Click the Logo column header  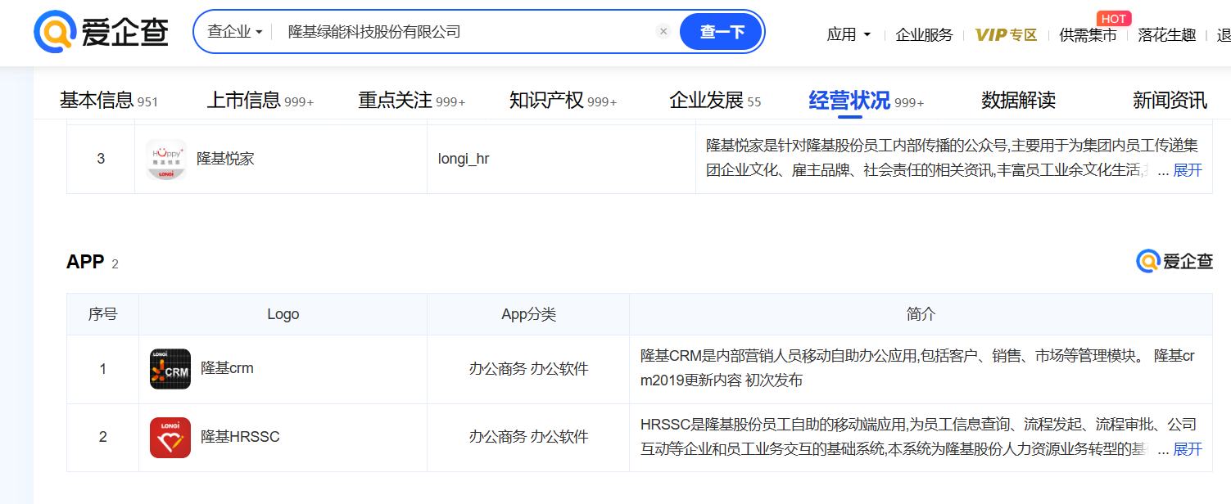[x=283, y=314]
